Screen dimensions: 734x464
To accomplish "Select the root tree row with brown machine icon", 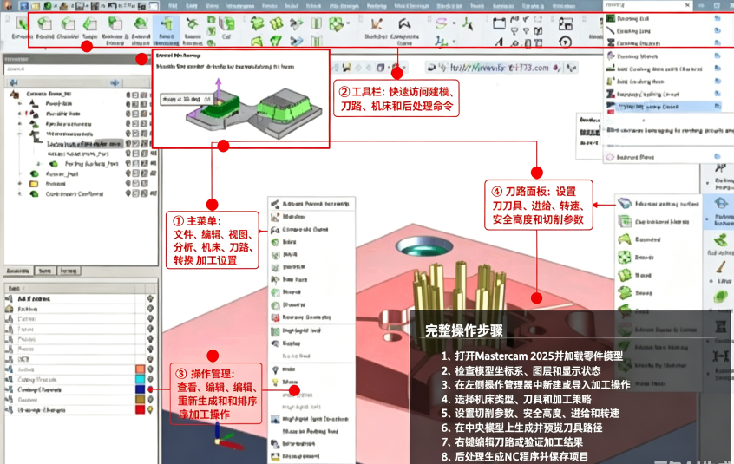I will click(x=41, y=94).
